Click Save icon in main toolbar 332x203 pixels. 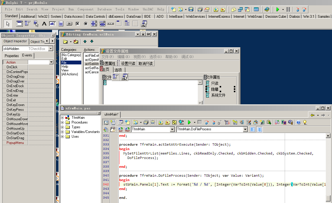pyautogui.click(x=191, y=9)
